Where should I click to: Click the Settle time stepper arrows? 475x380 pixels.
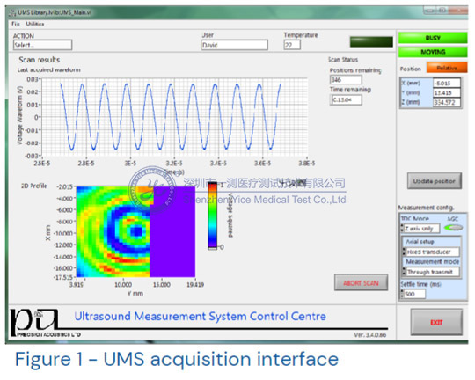(403, 294)
